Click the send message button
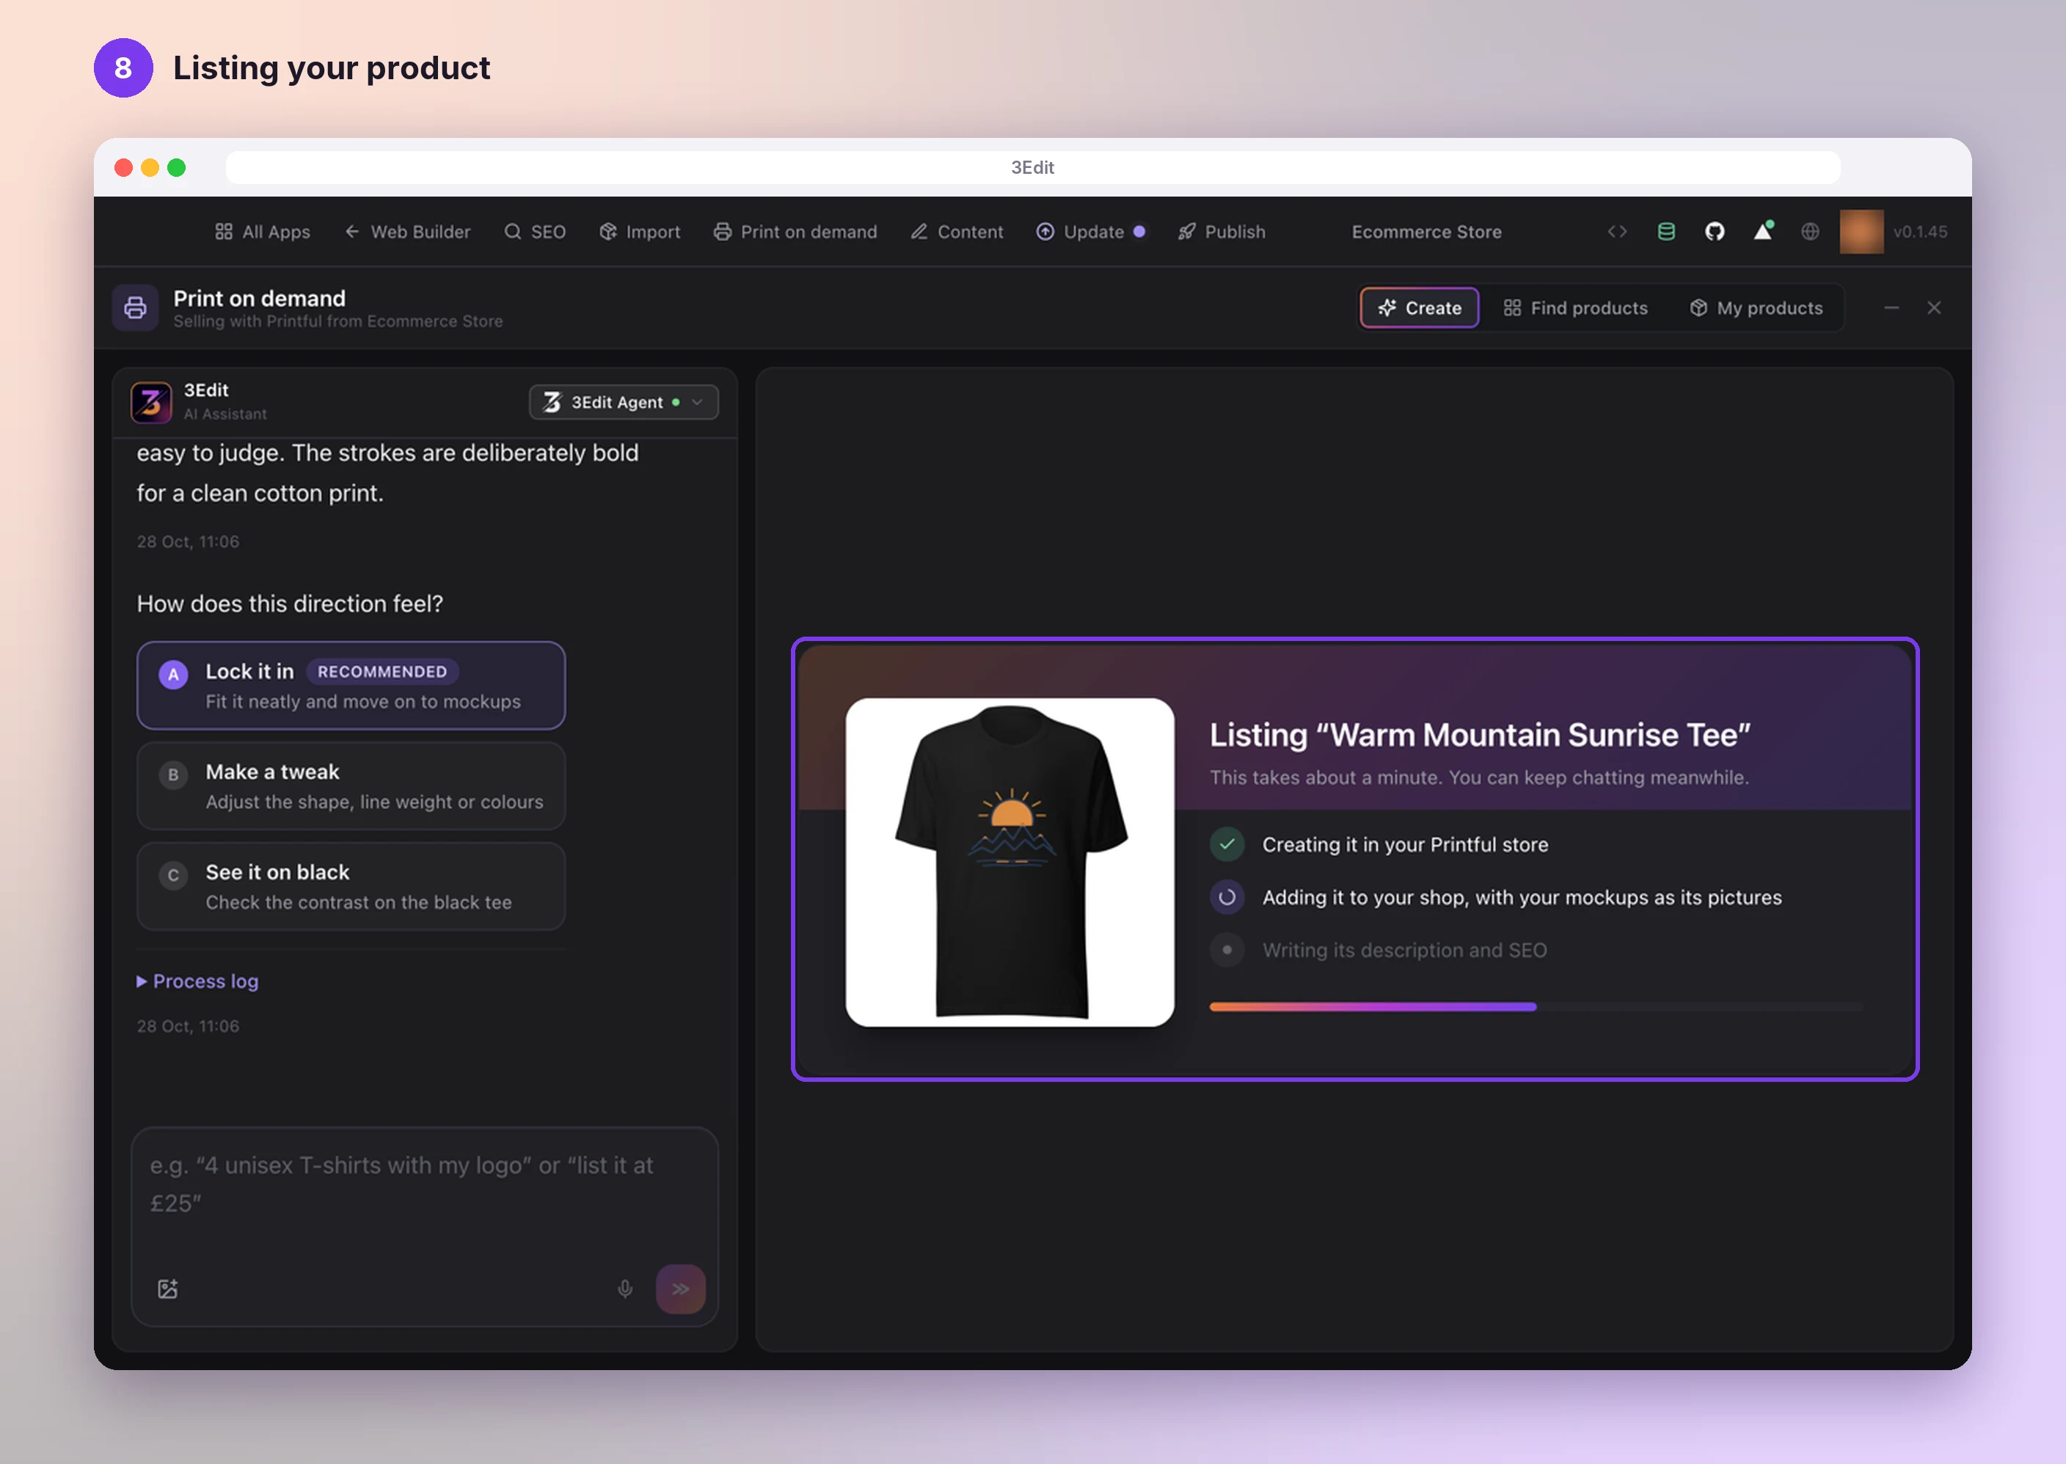Screen dimensions: 2066x1464 681,1288
